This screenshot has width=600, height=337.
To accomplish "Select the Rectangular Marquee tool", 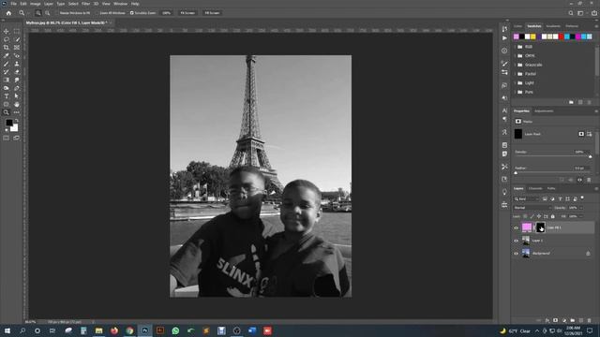I will (x=17, y=31).
